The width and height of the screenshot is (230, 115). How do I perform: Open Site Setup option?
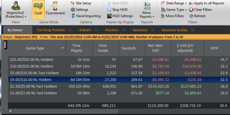click(x=81, y=3)
